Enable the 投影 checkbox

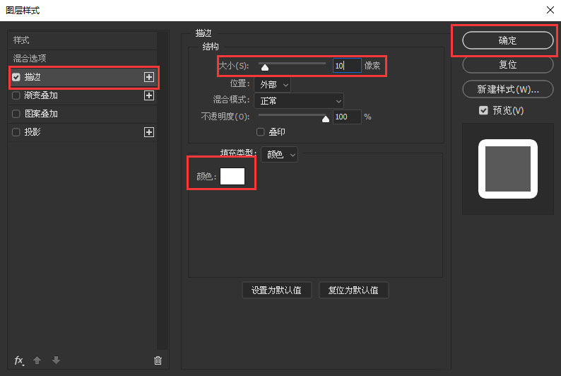coord(16,132)
